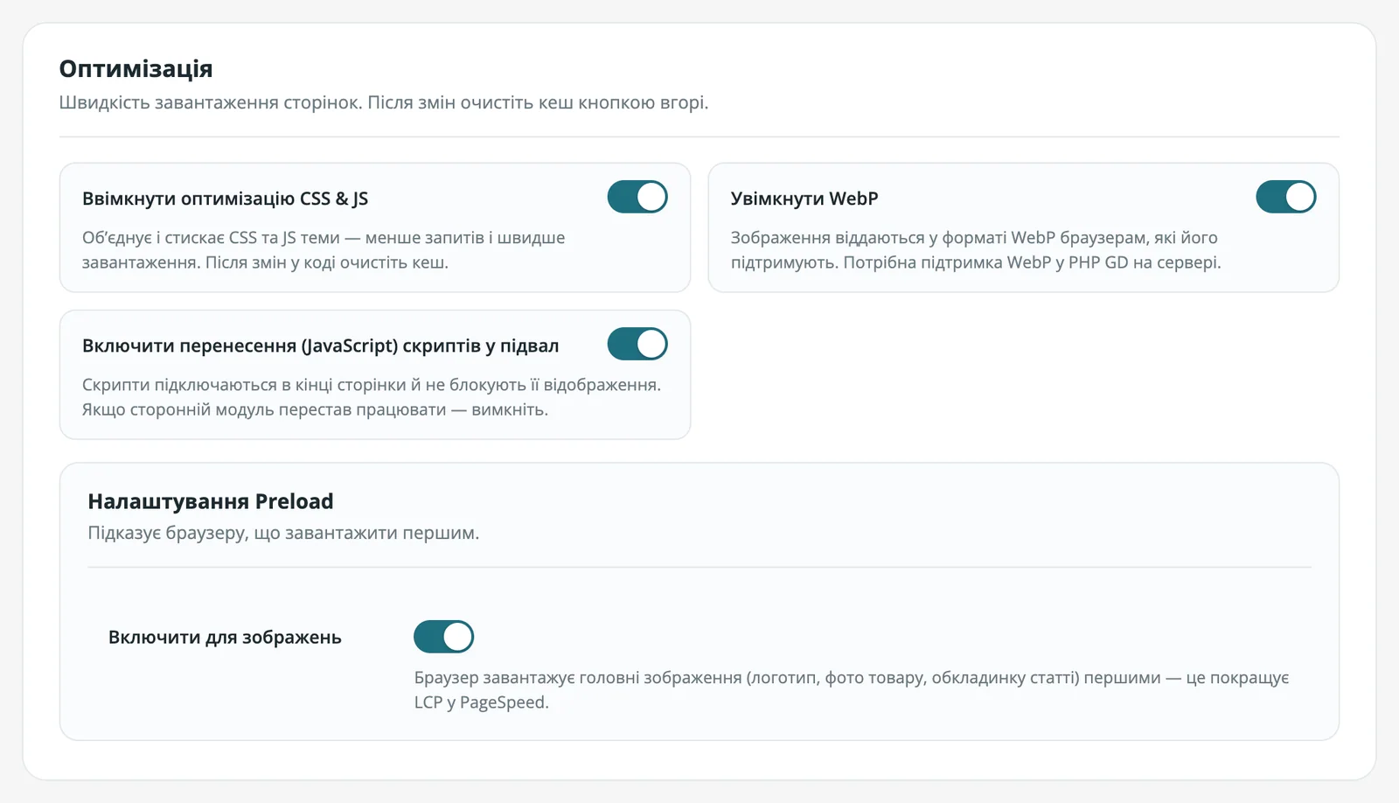Click subtitle Швидкість завантаження сторінок

click(x=384, y=102)
